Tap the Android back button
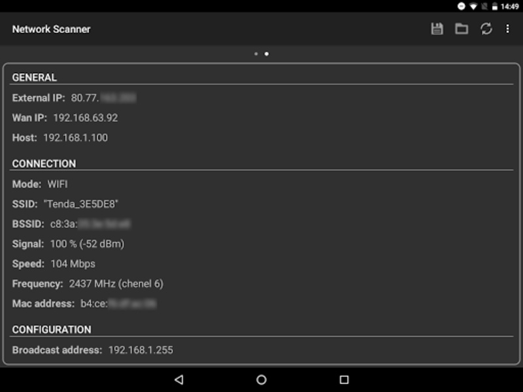The width and height of the screenshot is (523, 392). 178,380
